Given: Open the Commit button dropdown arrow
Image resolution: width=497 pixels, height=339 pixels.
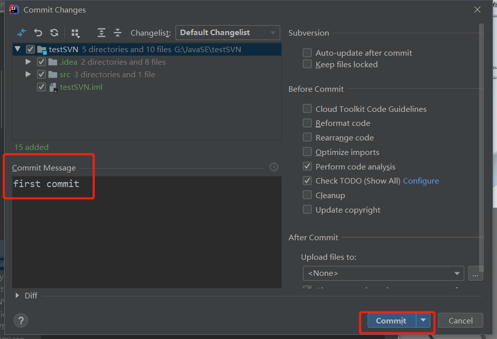Looking at the screenshot, I should [423, 320].
